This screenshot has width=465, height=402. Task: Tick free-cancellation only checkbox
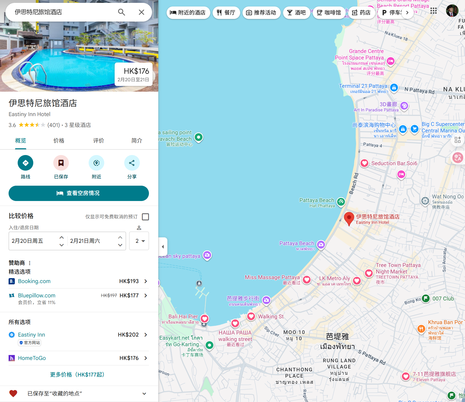point(146,217)
